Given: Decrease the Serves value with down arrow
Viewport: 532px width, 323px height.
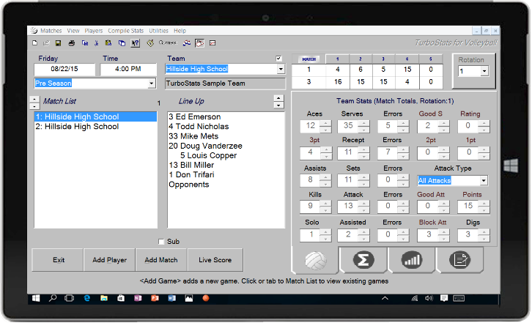Looking at the screenshot, I should tap(363, 129).
